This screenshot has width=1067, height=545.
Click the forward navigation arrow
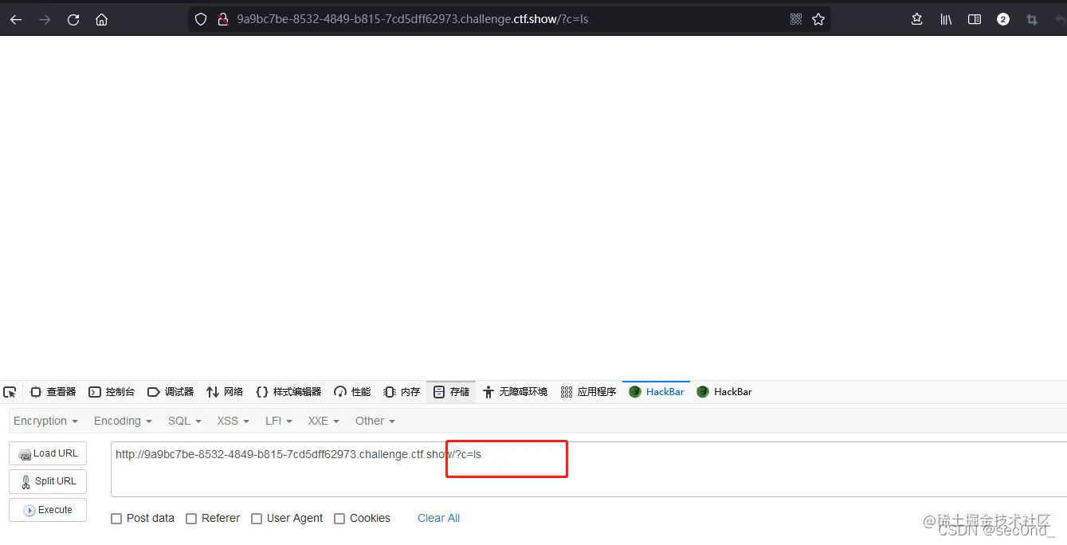click(45, 20)
